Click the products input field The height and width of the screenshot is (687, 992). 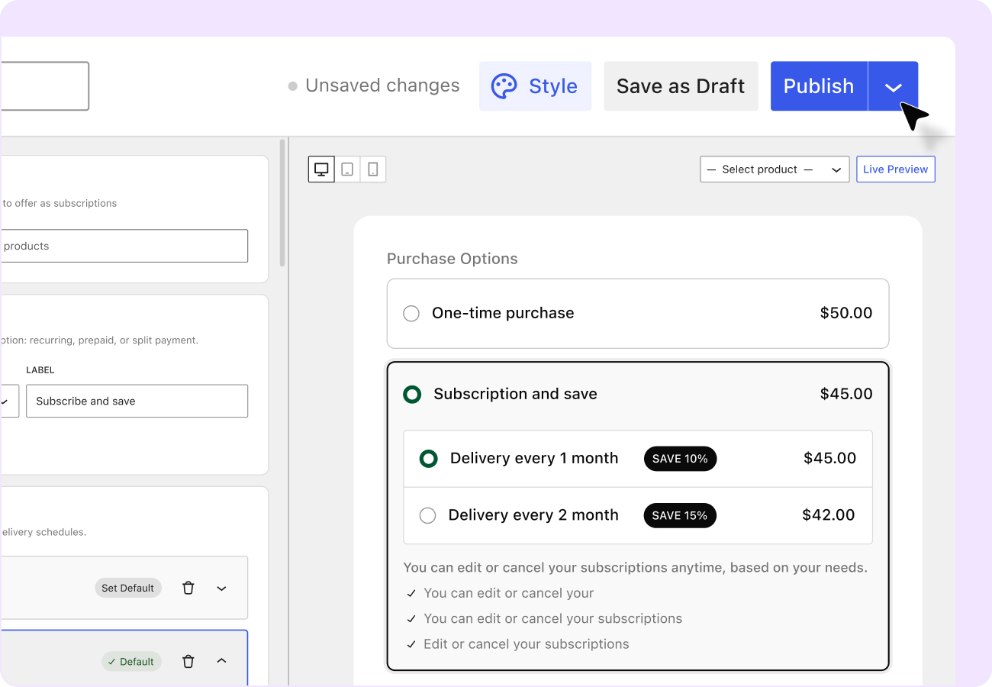point(124,246)
